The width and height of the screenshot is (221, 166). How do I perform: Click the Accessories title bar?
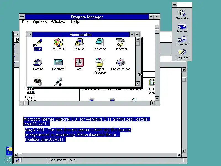click(81, 35)
